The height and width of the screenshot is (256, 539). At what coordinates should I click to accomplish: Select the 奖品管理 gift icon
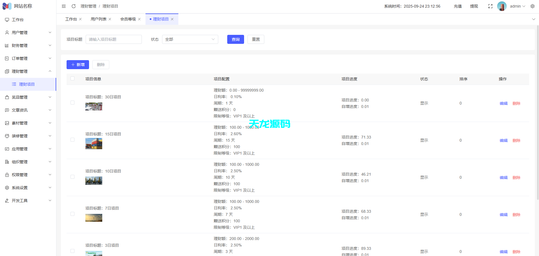coord(7,97)
